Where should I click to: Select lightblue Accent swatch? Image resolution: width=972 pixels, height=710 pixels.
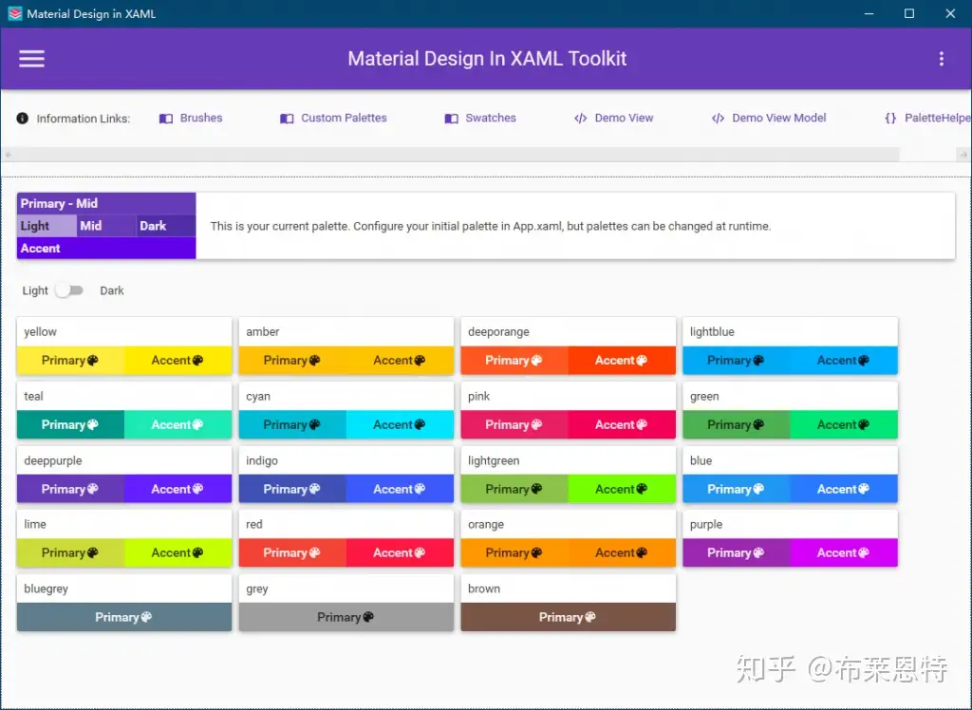(844, 361)
